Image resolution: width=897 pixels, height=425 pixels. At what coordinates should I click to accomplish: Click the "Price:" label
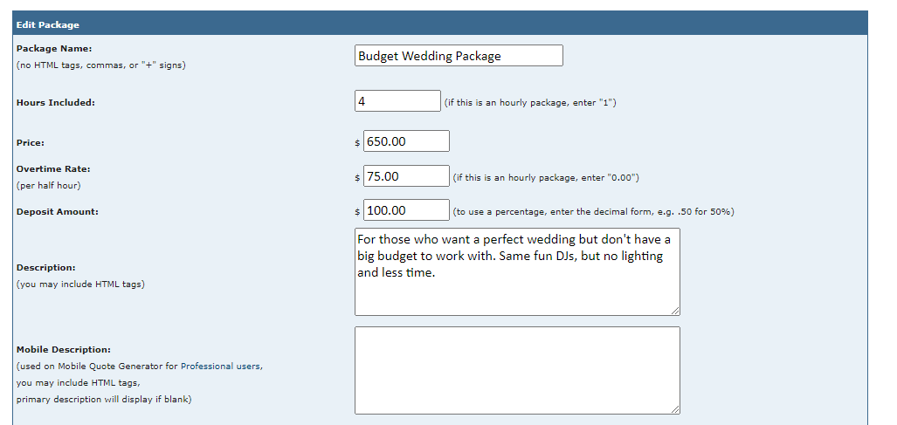point(31,141)
